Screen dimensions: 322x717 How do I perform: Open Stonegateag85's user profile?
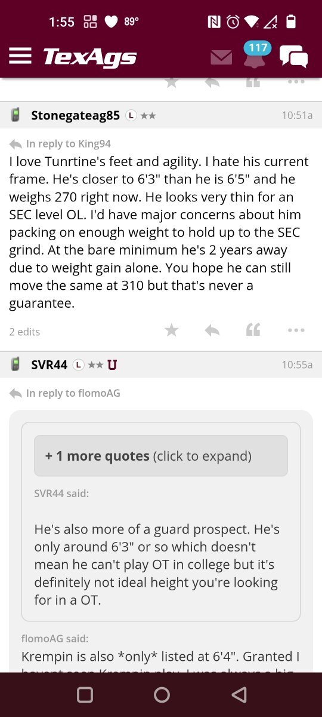click(75, 115)
